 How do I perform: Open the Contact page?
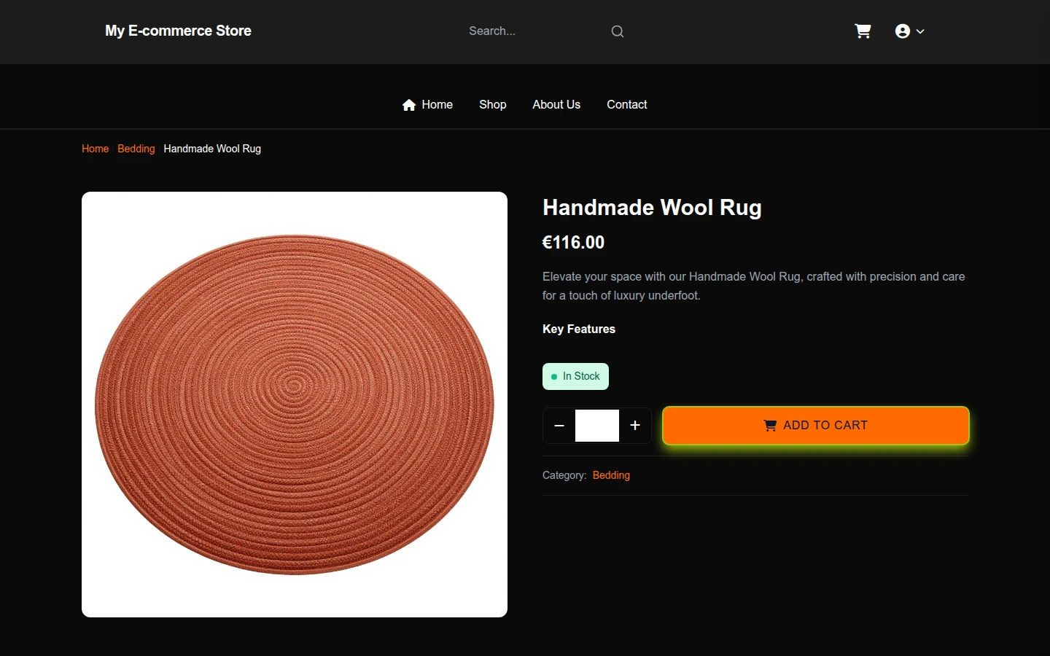click(627, 105)
